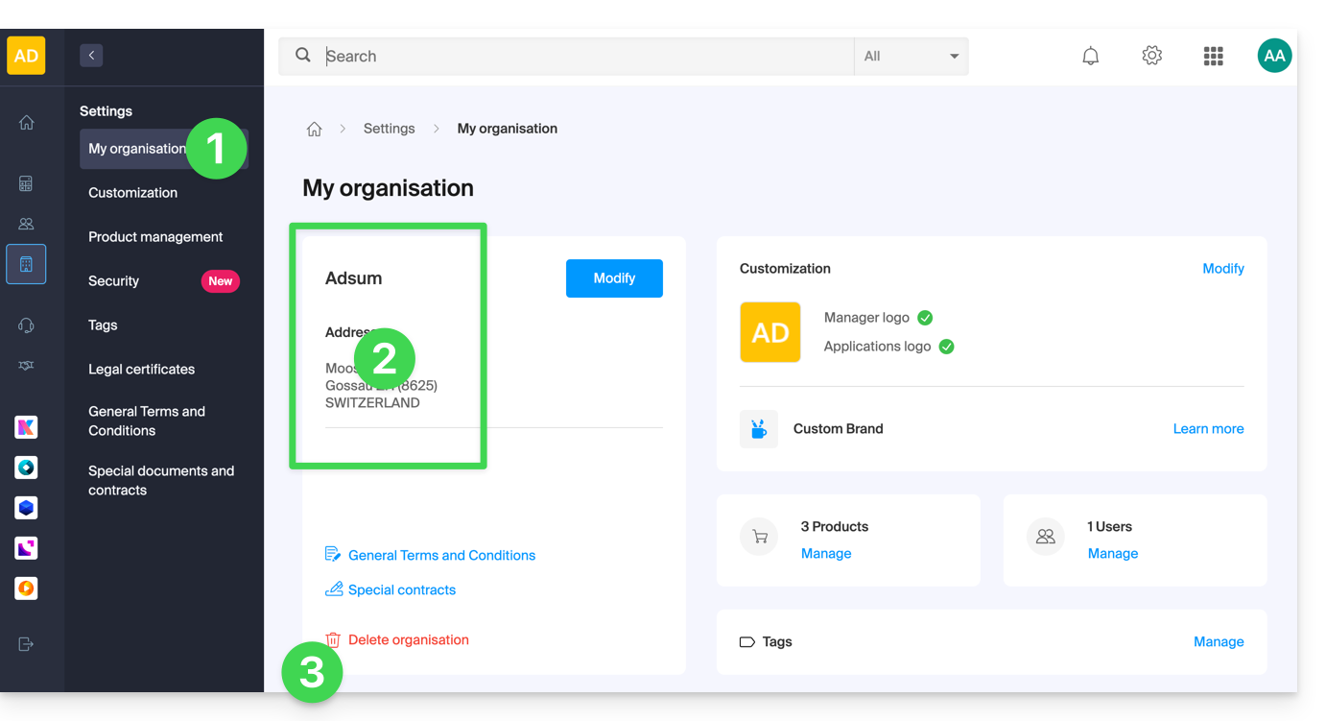Open Security in the Settings menu
The image size is (1326, 721).
pos(114,281)
